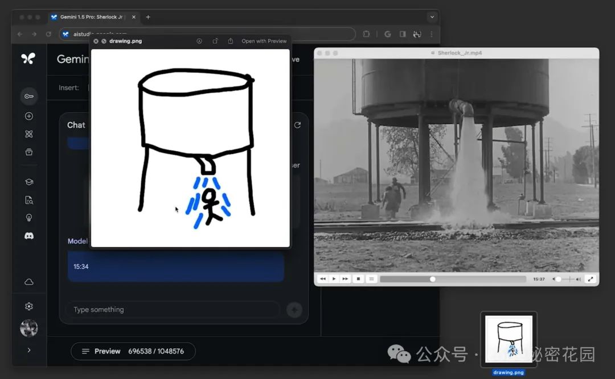Click the cloud icon in the sidebar
This screenshot has height=379, width=615.
click(29, 282)
